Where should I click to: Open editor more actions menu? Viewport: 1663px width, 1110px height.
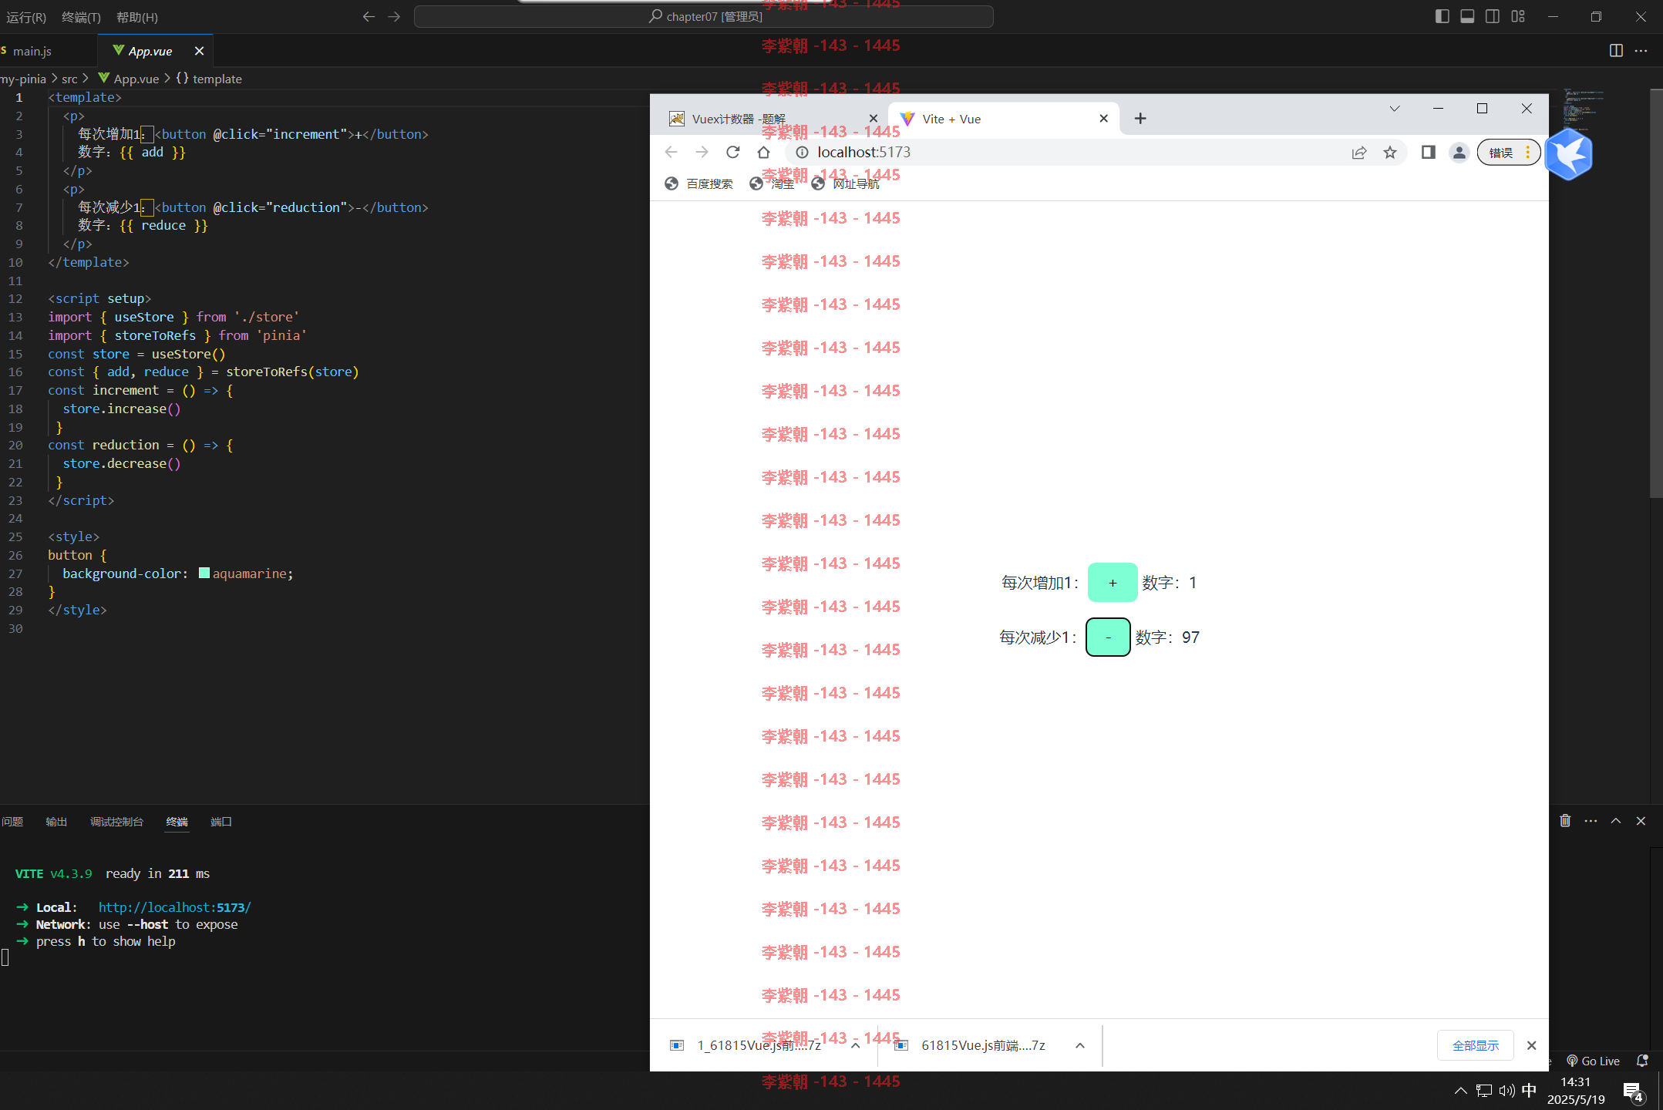coord(1641,50)
